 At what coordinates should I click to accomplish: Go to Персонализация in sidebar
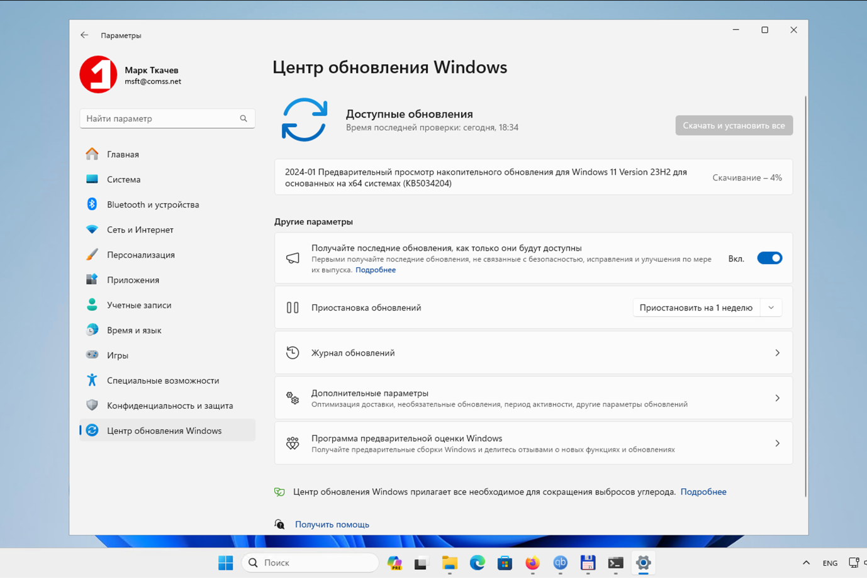[x=140, y=255]
